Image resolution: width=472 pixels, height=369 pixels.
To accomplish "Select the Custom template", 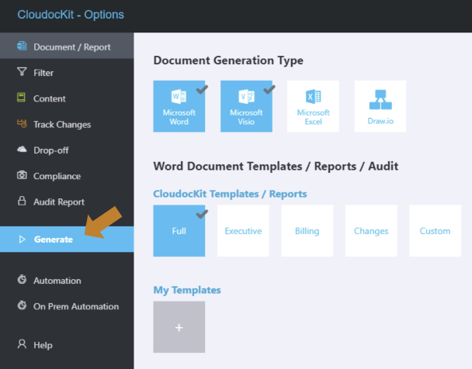I will [436, 231].
